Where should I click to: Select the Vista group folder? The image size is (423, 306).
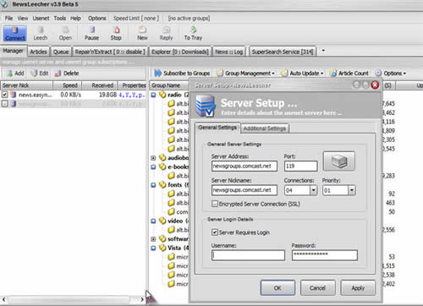point(173,248)
